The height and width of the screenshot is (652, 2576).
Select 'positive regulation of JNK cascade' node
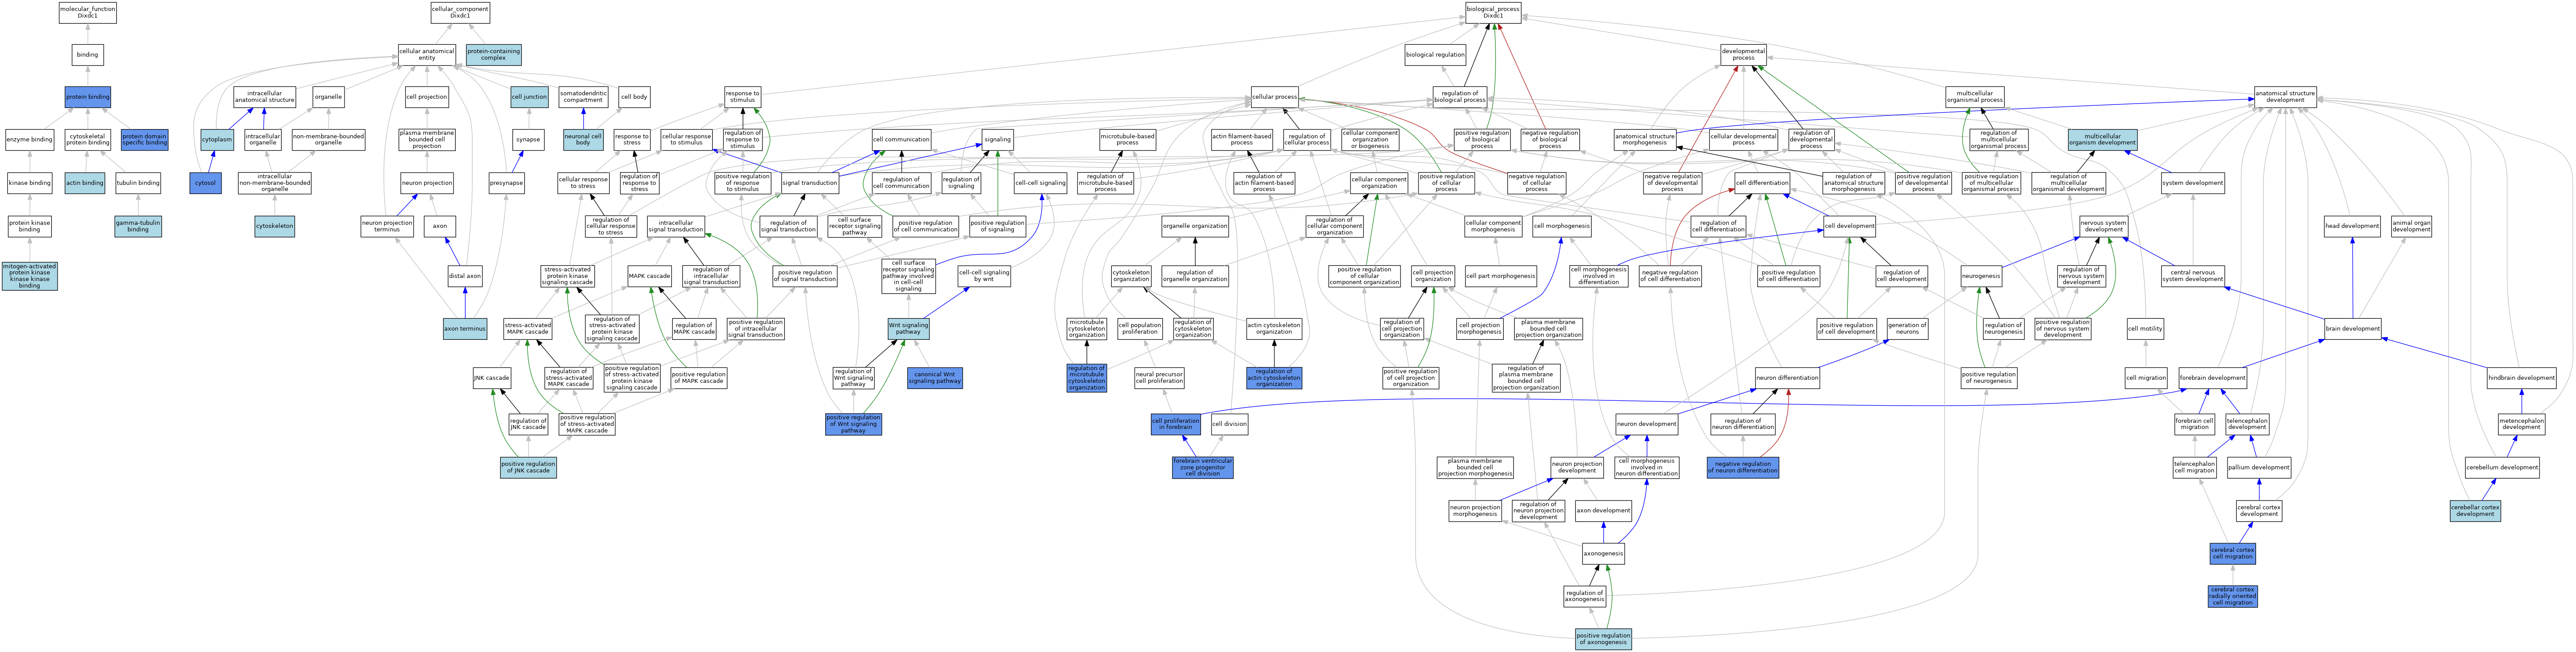[x=529, y=467]
